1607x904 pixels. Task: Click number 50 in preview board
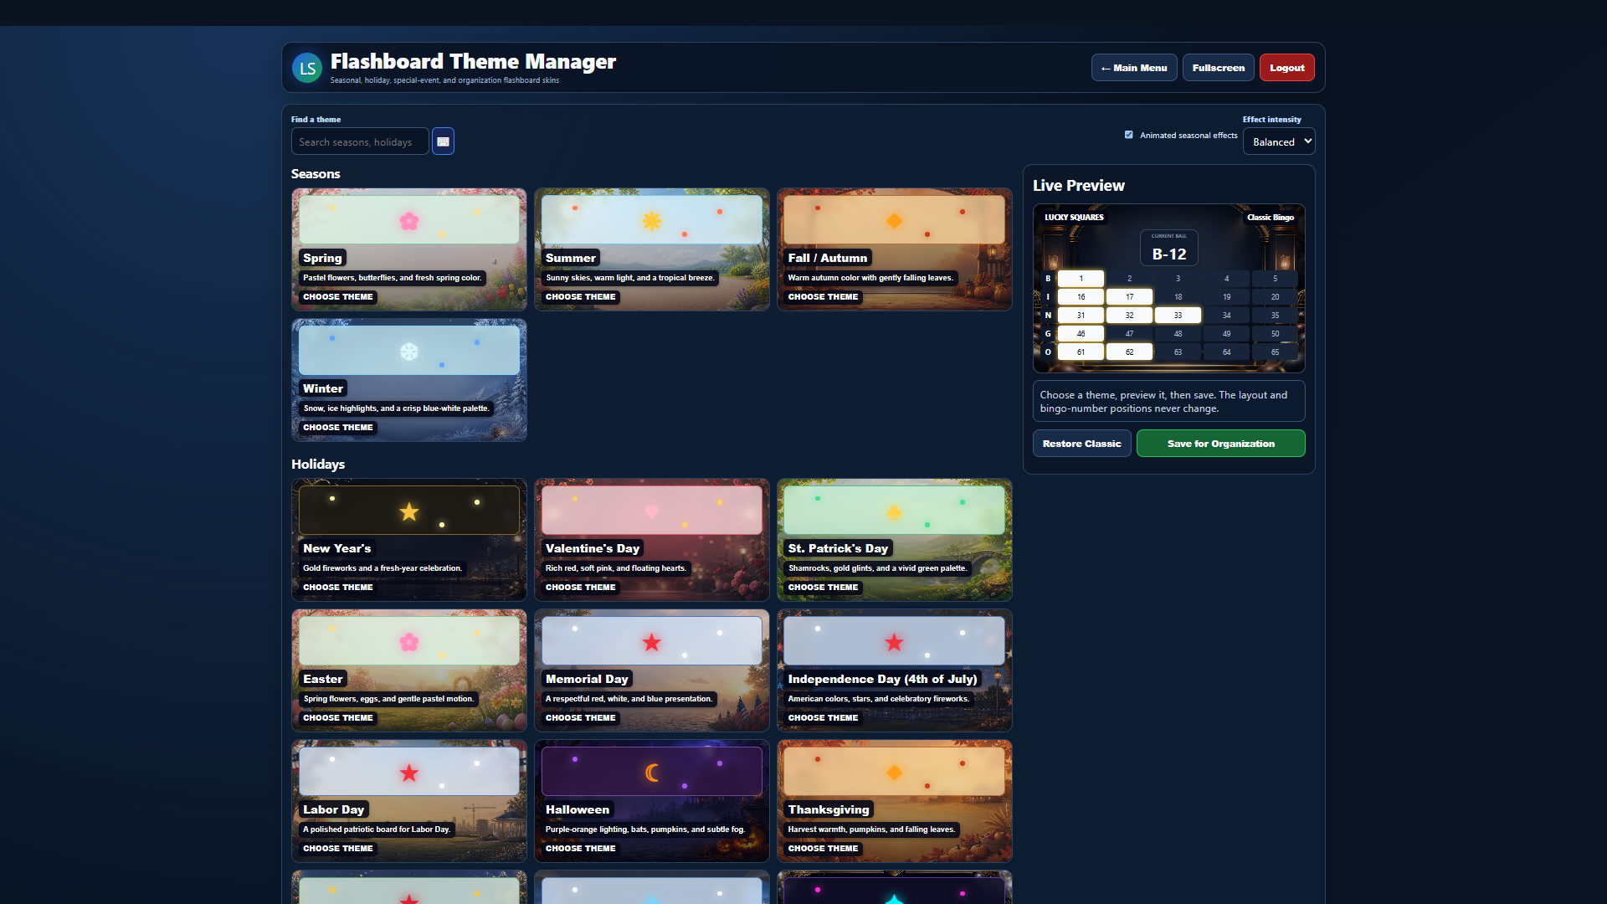click(1275, 334)
